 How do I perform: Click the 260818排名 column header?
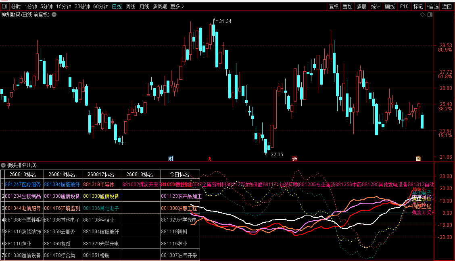(x=140, y=174)
